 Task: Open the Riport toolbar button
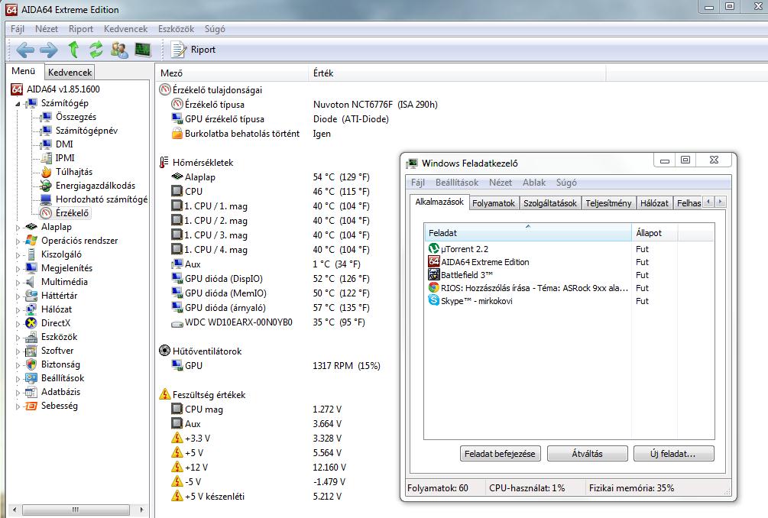pos(193,50)
